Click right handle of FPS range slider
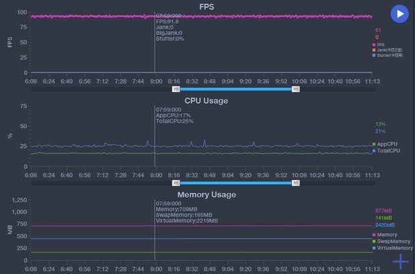 point(296,89)
